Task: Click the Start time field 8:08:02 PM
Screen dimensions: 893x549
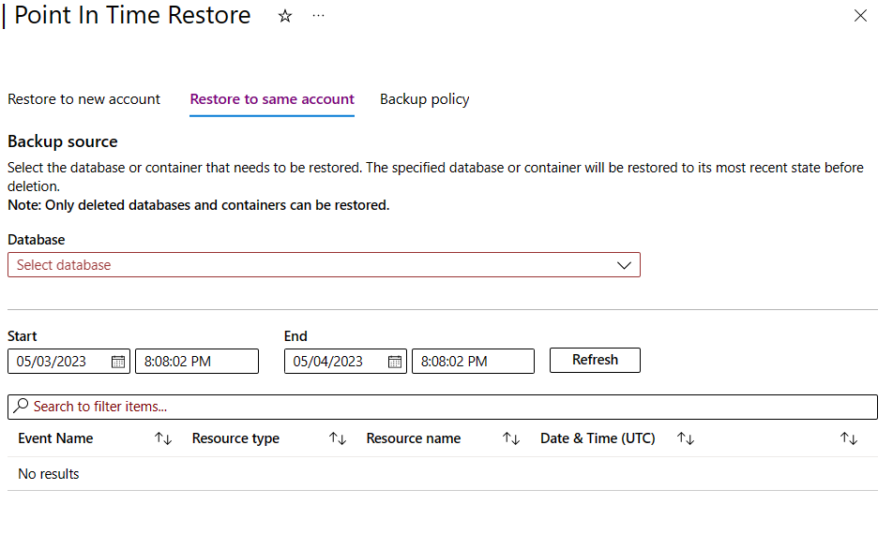Action: point(197,362)
